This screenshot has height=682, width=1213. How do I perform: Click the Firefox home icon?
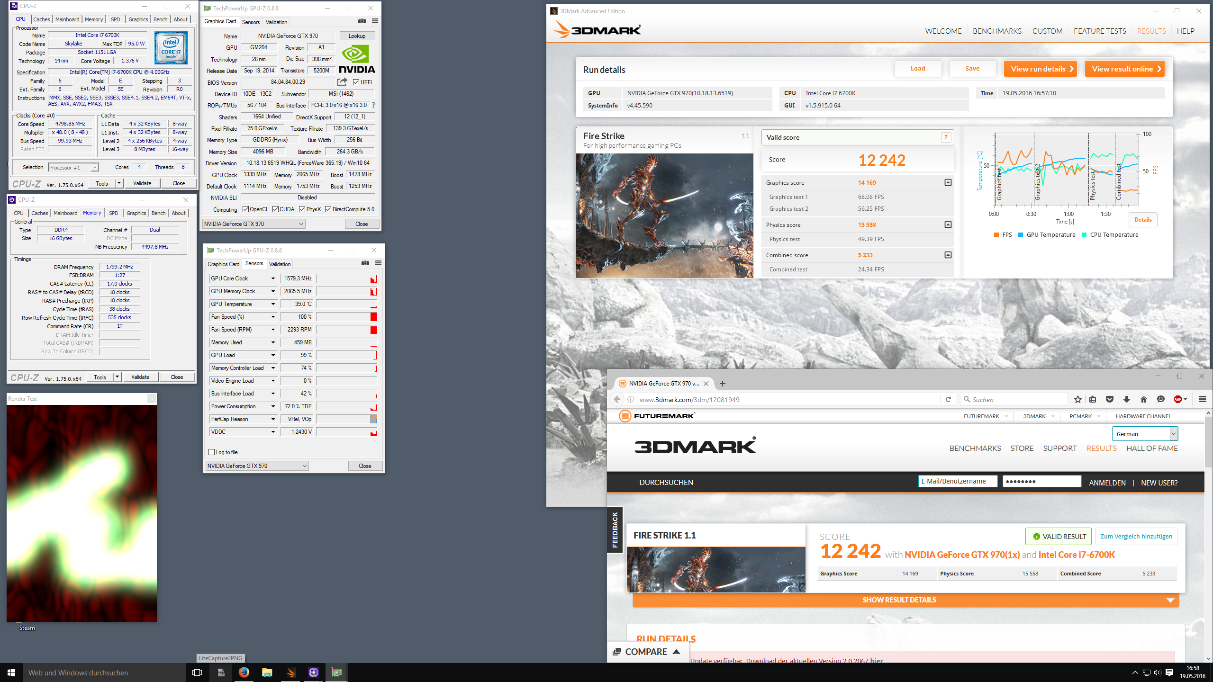tap(1144, 399)
